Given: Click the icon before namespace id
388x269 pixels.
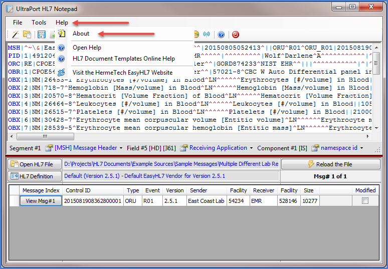Looking at the screenshot, I should [x=315, y=148].
